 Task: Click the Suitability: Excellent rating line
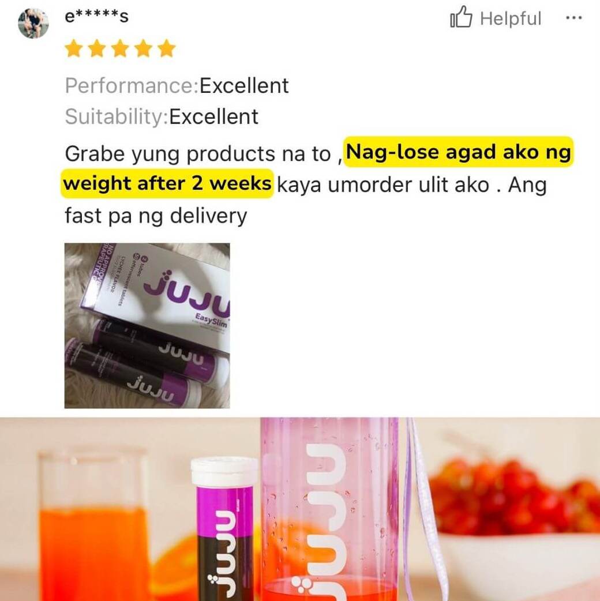(x=162, y=117)
